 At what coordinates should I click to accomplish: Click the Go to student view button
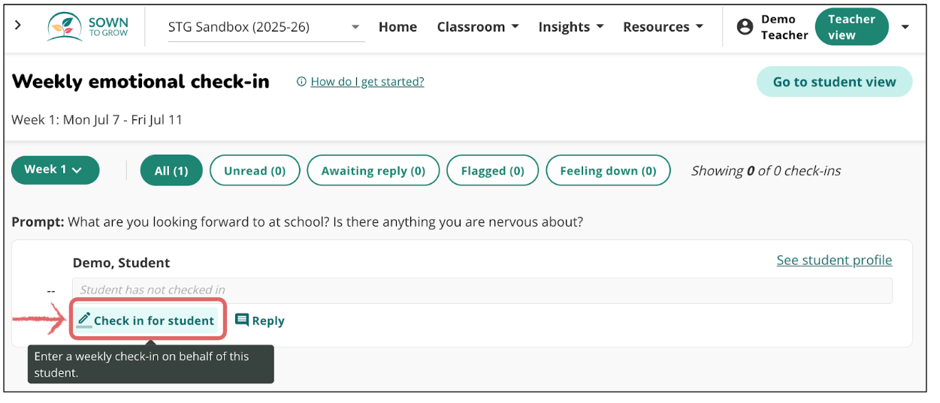834,83
